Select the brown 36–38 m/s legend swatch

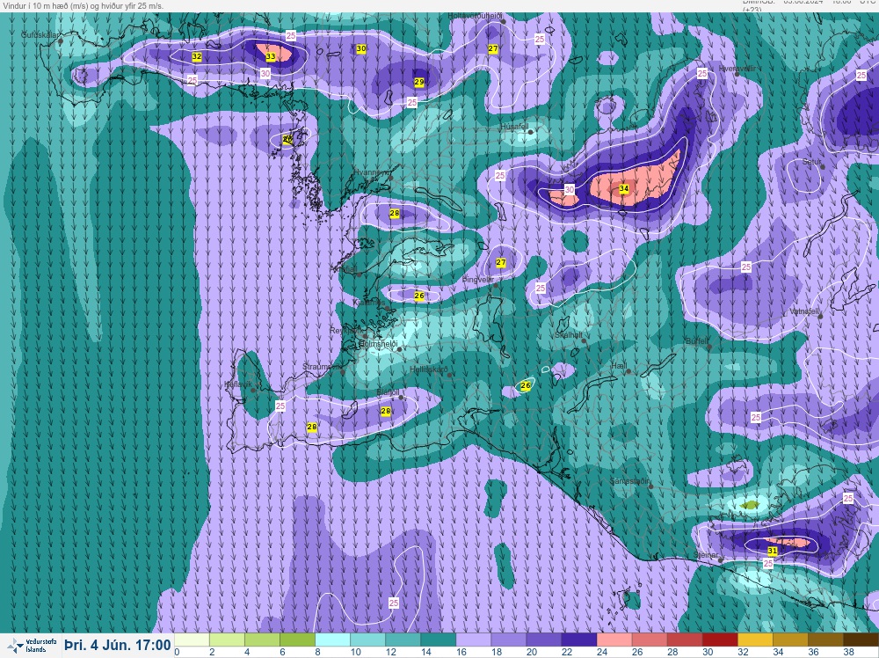coord(825,640)
